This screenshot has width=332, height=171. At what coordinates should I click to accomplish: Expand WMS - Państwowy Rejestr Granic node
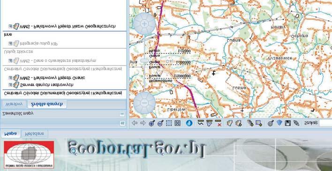coord(10,78)
